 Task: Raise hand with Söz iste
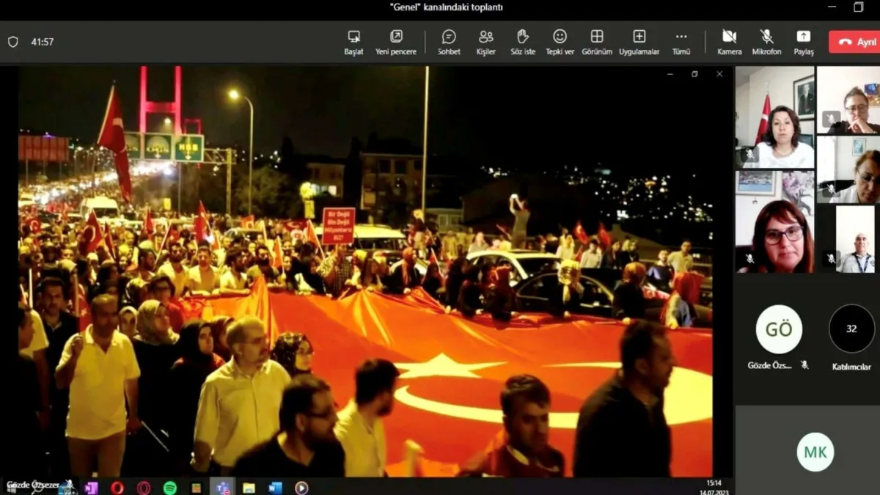(x=523, y=42)
